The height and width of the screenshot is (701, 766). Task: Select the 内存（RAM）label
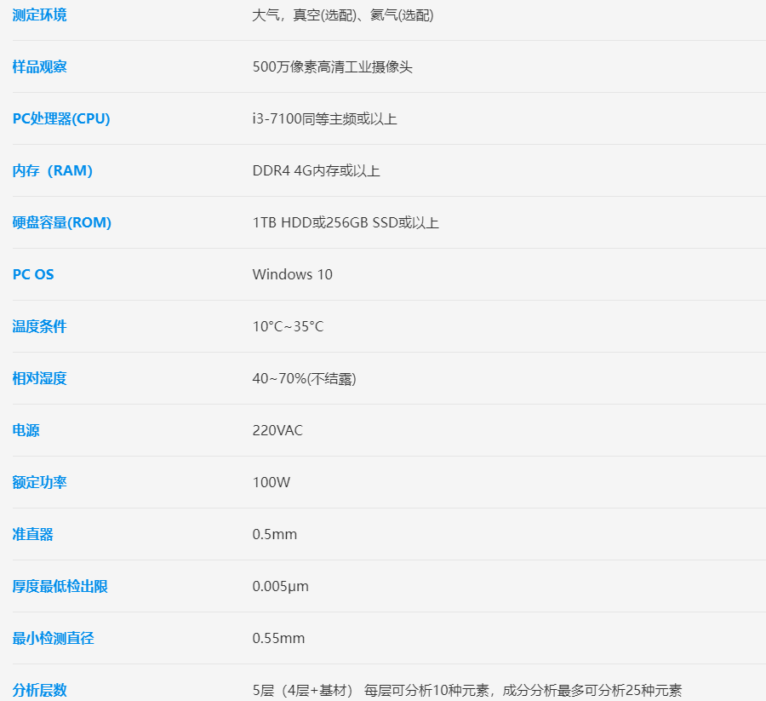[x=53, y=170]
